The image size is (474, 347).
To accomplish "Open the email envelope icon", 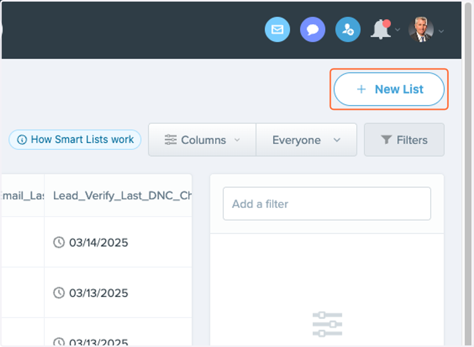I will coord(277,30).
